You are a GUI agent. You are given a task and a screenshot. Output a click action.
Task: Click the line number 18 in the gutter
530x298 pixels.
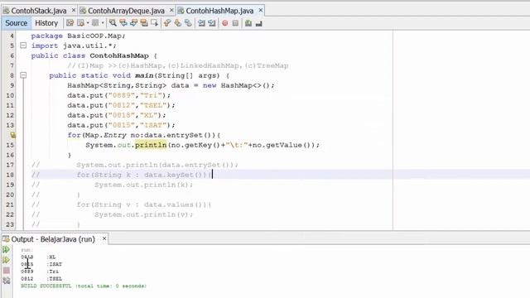point(10,175)
